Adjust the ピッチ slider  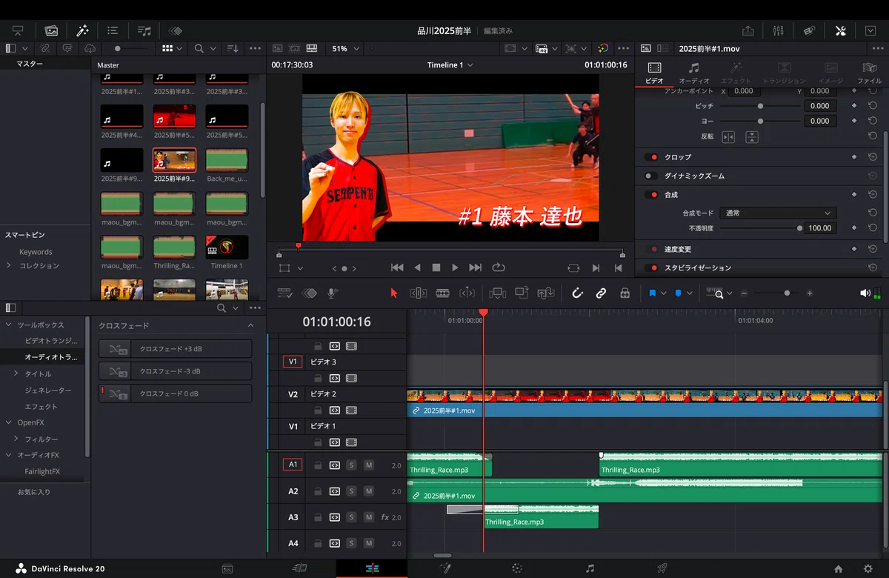pos(760,106)
